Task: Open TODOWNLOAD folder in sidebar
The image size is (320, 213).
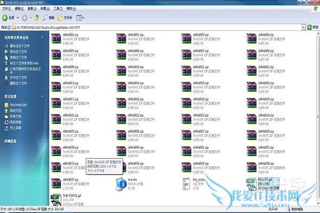Action: [18, 105]
